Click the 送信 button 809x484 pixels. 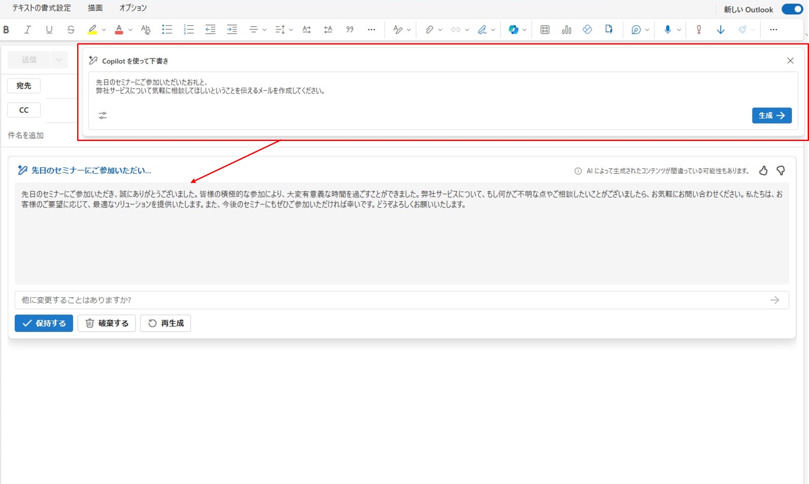click(x=29, y=60)
